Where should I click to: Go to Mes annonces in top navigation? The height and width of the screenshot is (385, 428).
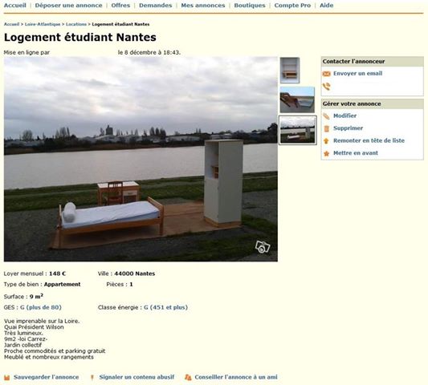click(203, 5)
